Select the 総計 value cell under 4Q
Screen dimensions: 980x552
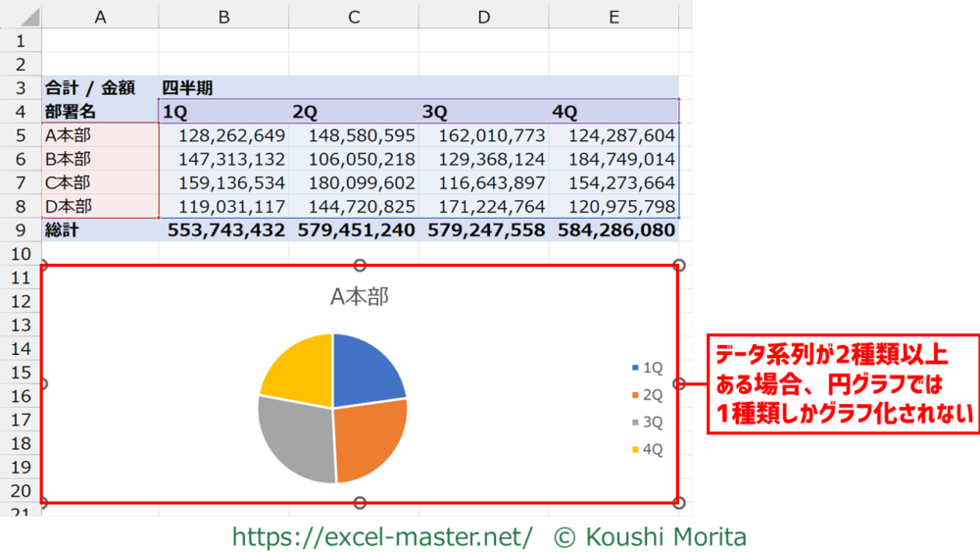[x=614, y=230]
